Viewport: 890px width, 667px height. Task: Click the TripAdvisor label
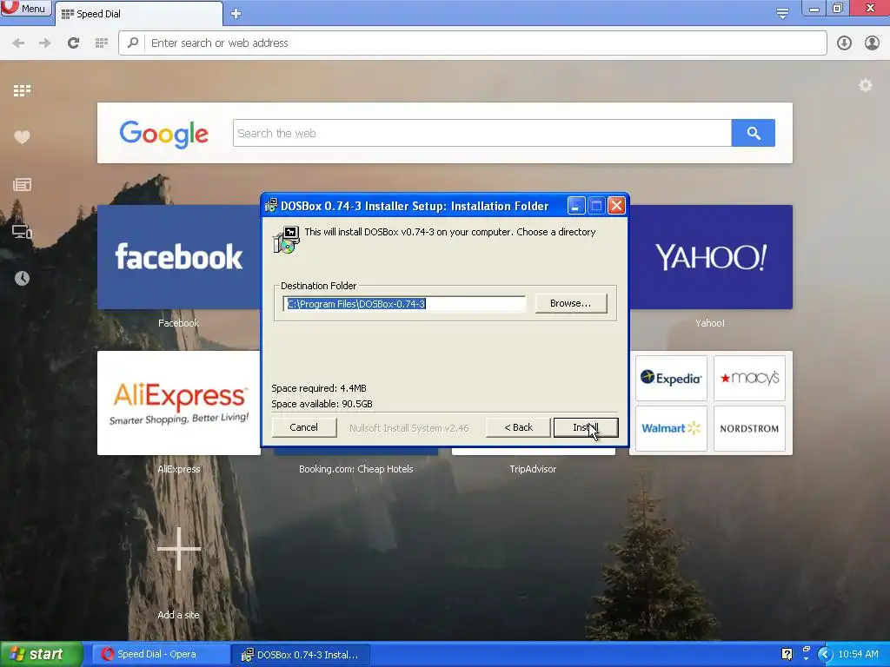click(533, 469)
